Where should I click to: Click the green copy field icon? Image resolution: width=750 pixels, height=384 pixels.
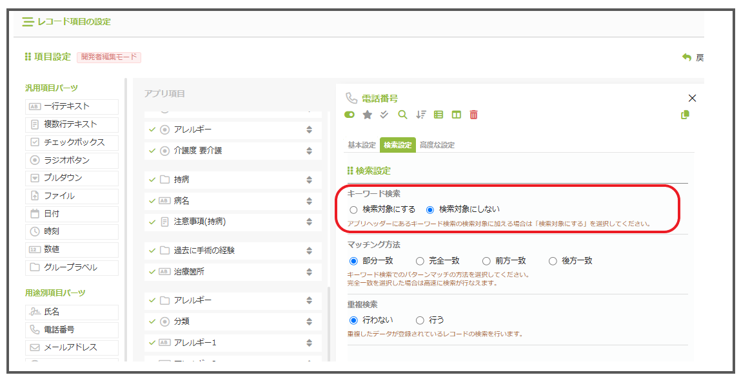click(685, 115)
